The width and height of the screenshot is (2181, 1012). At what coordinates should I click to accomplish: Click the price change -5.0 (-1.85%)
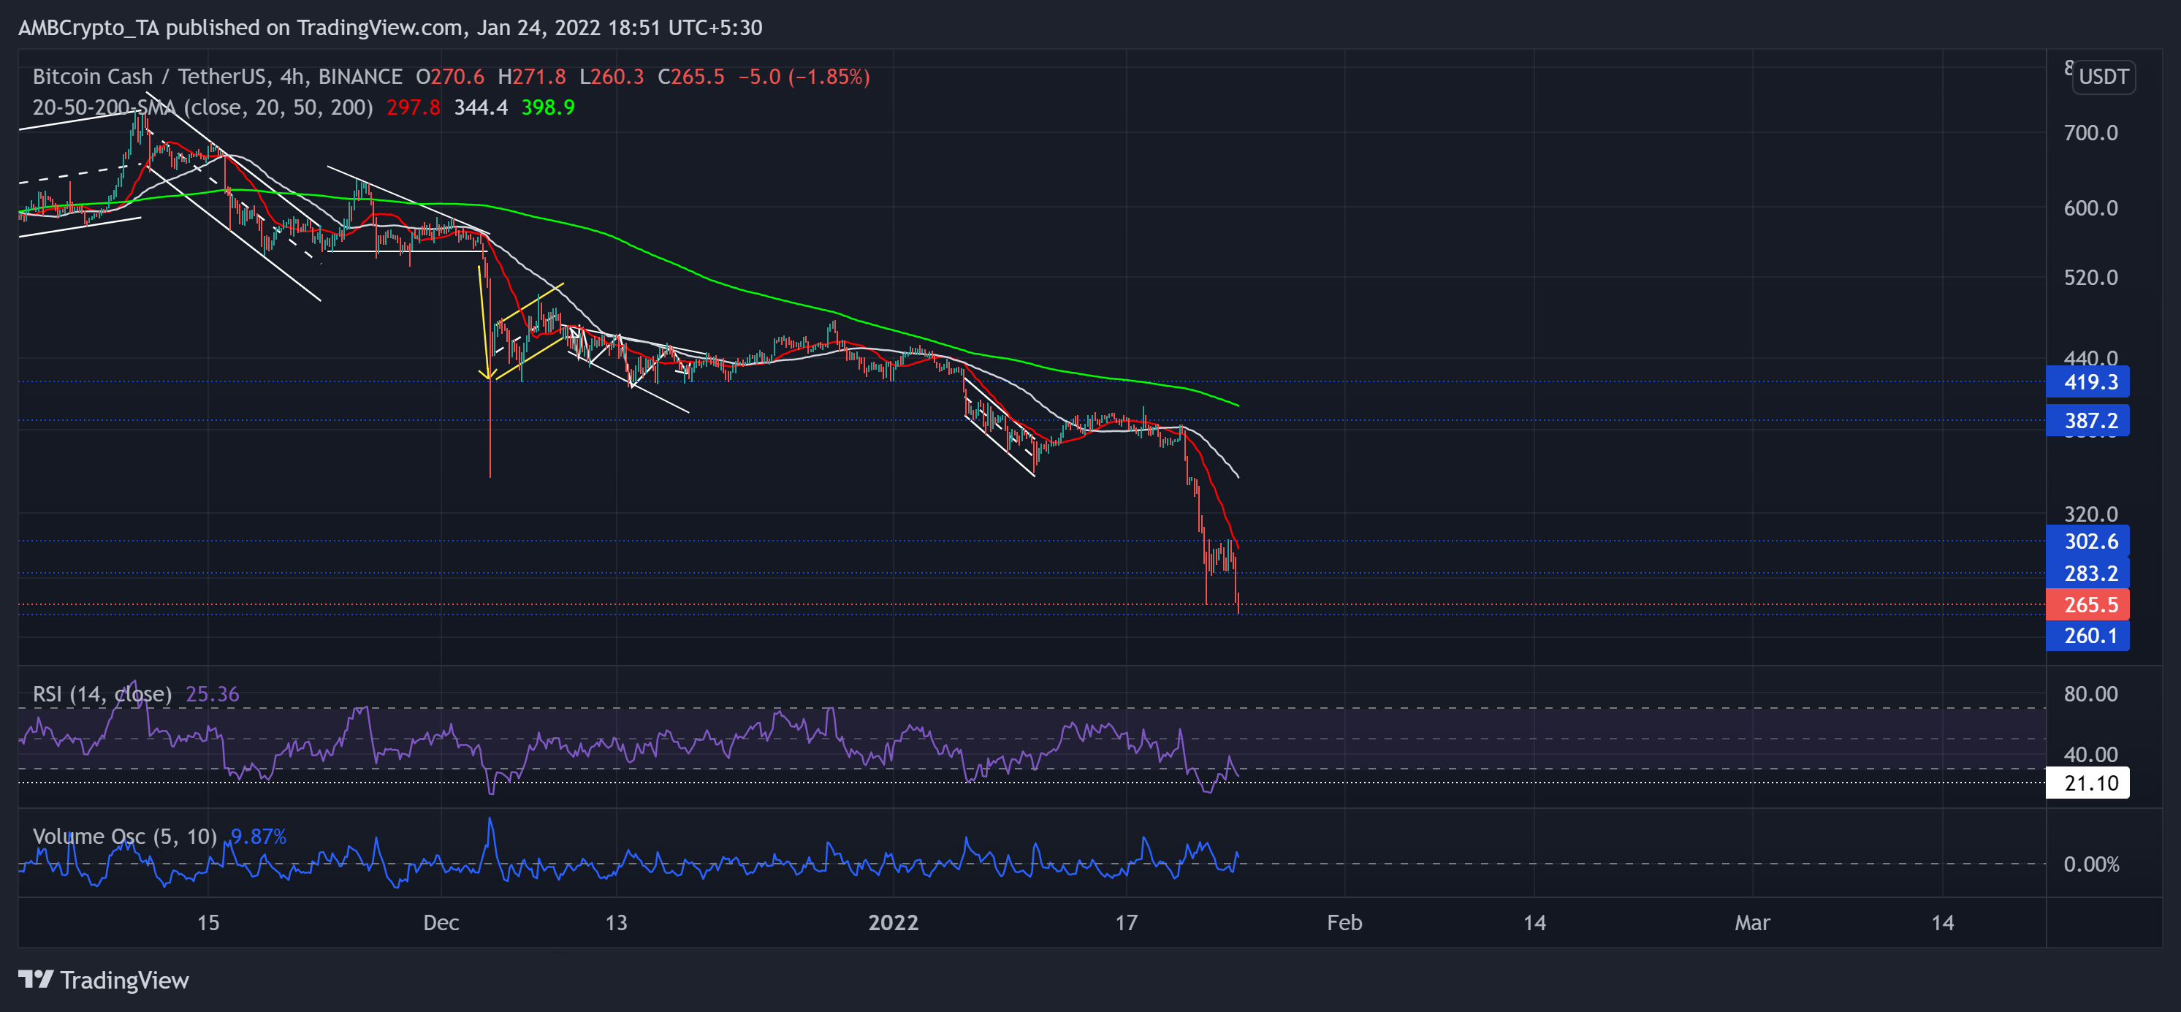coord(804,77)
